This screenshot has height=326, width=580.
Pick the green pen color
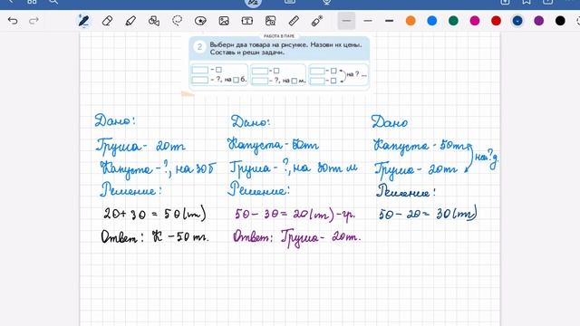tap(453, 21)
